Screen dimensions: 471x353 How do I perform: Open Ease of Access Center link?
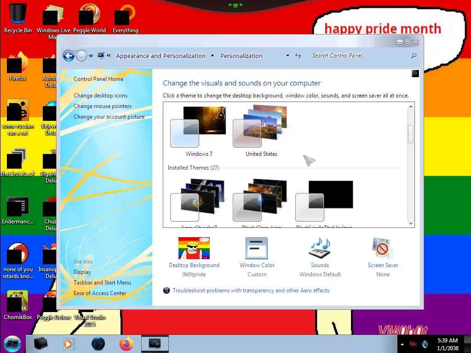[100, 293]
